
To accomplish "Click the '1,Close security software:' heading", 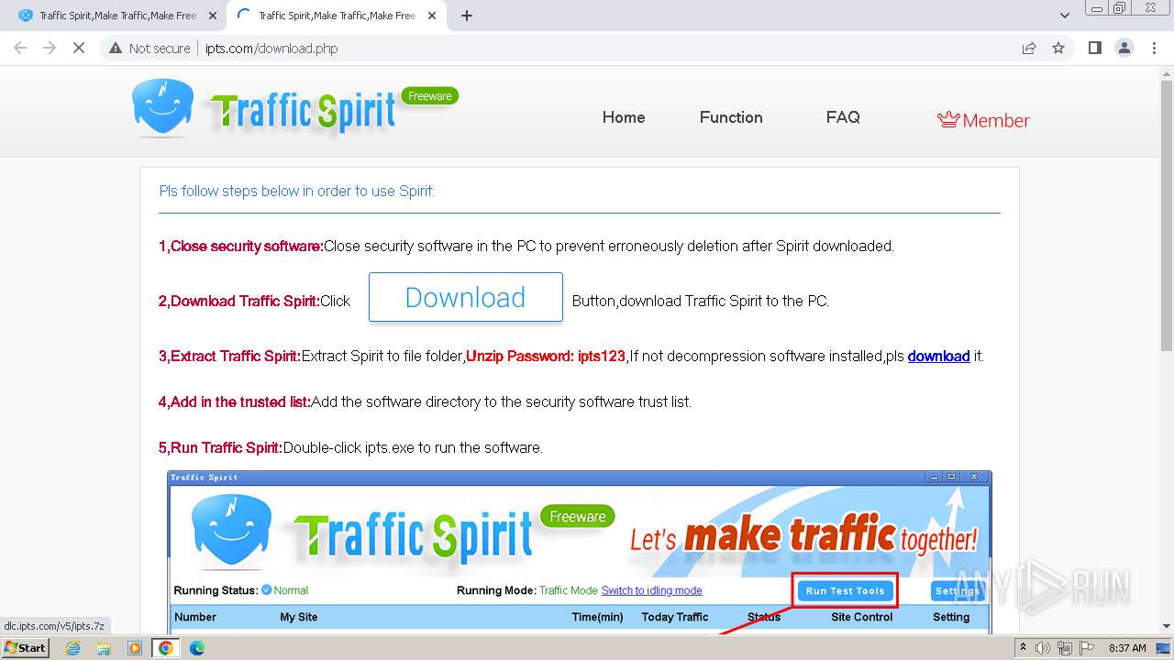I will pos(241,246).
